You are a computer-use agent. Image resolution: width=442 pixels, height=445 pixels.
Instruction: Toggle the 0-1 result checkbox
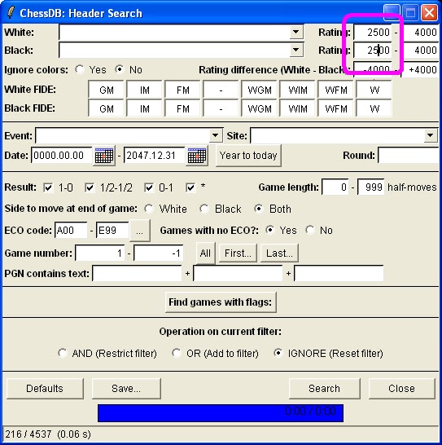[149, 187]
